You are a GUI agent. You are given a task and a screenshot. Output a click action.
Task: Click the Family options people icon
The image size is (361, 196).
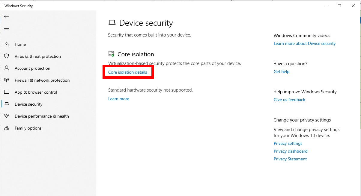coord(7,128)
